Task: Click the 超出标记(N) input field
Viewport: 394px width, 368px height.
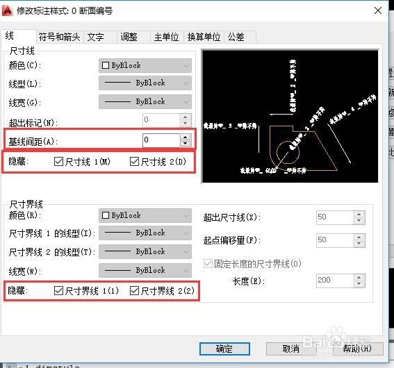Action: click(161, 120)
